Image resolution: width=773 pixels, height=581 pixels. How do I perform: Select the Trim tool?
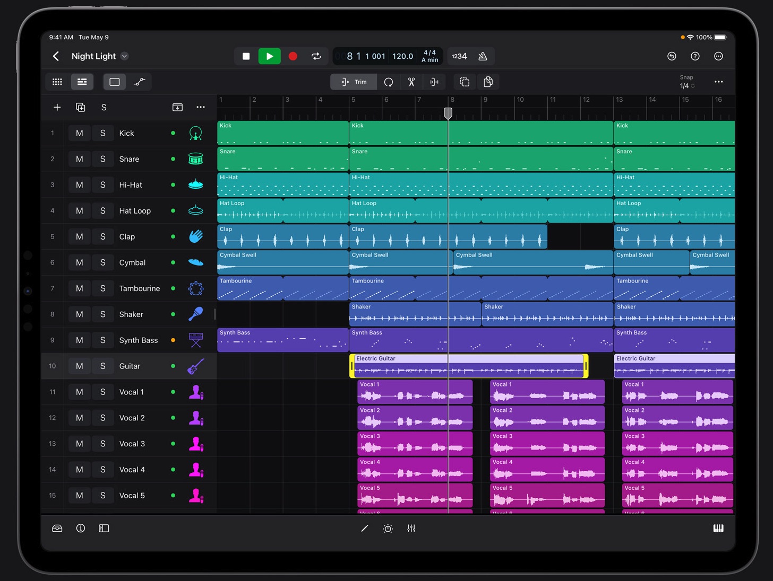[x=354, y=82]
